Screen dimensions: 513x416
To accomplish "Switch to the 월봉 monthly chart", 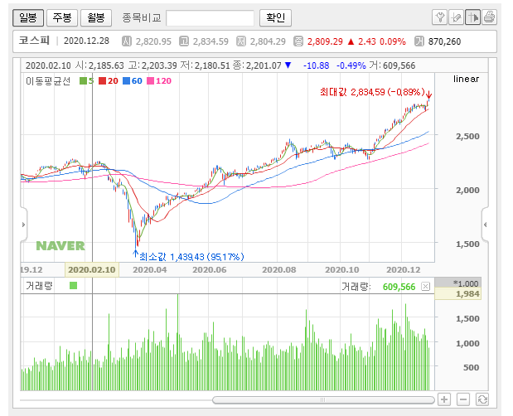I will (x=96, y=17).
